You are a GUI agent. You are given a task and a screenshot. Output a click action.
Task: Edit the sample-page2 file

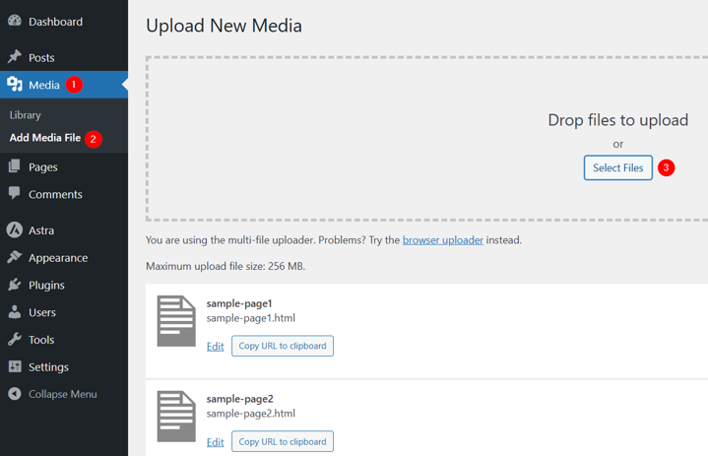pyautogui.click(x=215, y=442)
